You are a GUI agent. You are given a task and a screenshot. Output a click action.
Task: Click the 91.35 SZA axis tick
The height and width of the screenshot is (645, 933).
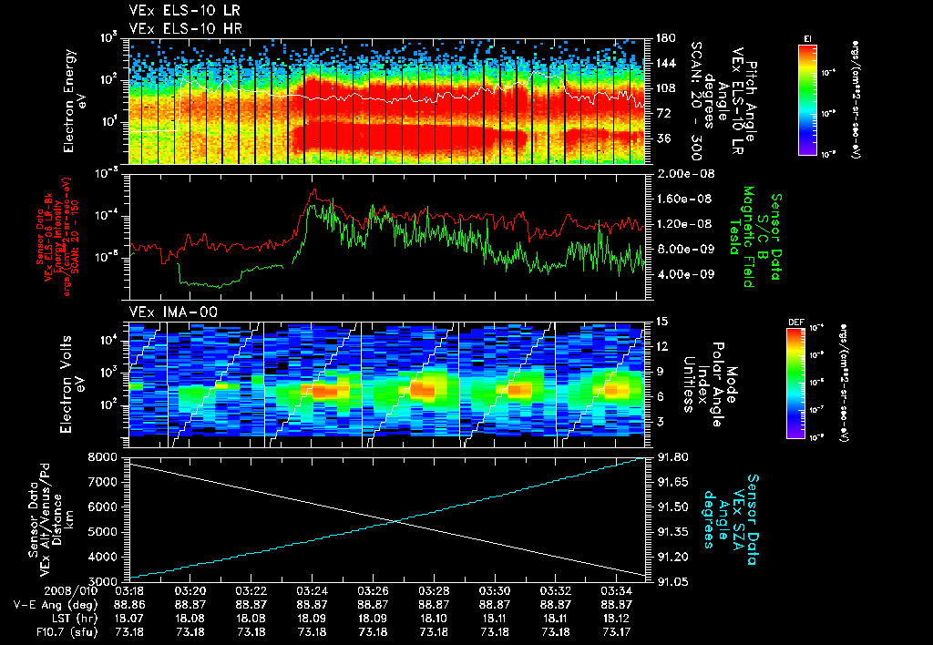(672, 532)
